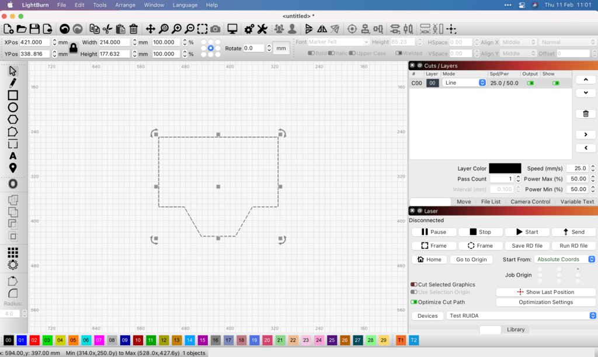
Task: Open device settings wrench icon
Action: click(x=262, y=29)
